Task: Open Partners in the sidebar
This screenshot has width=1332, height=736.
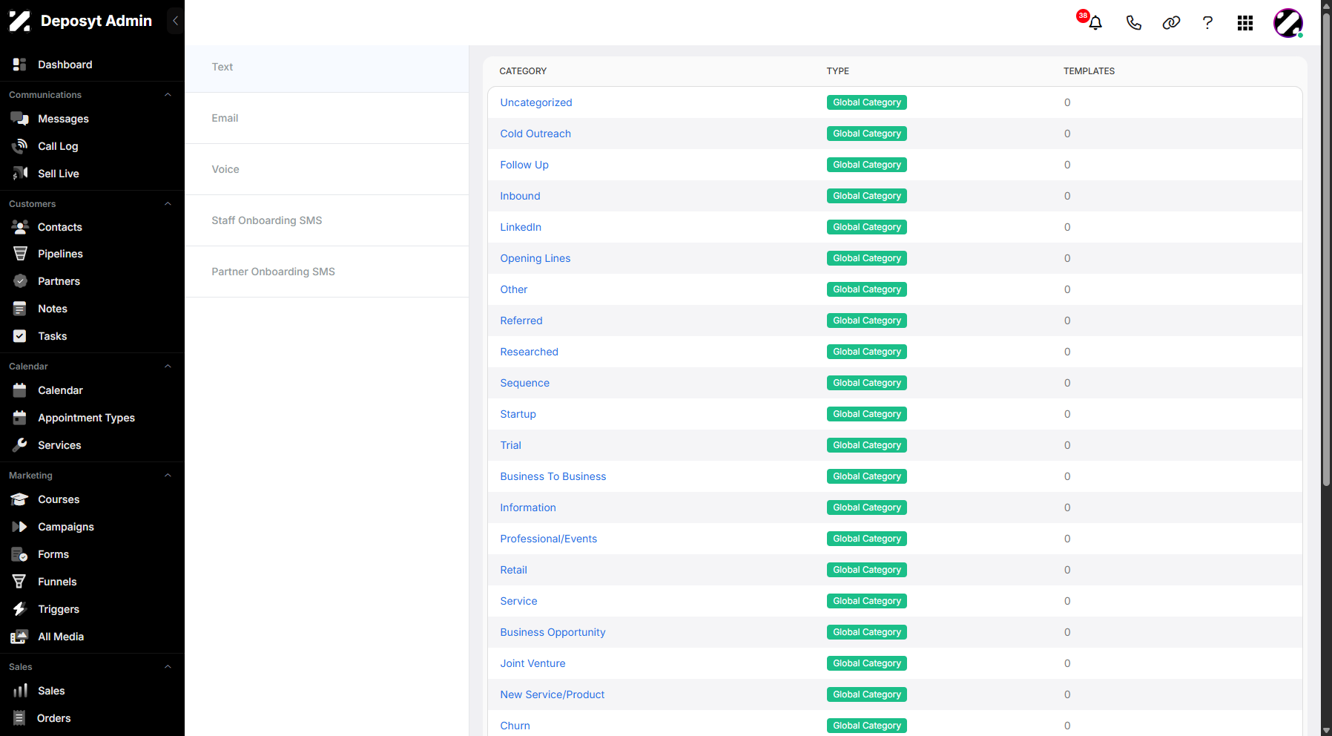Action: pos(59,281)
